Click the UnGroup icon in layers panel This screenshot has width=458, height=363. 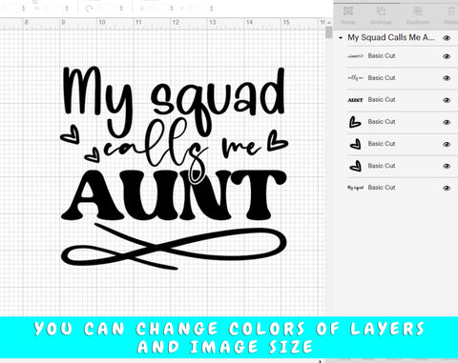(x=381, y=11)
